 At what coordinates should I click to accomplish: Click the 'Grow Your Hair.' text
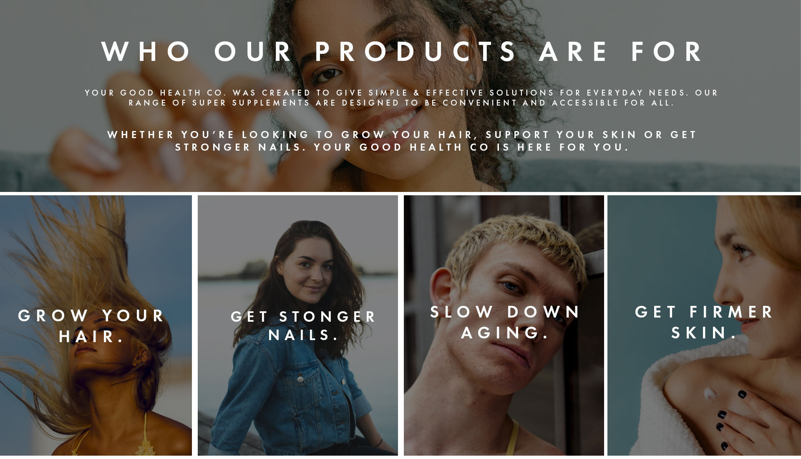[x=91, y=326]
